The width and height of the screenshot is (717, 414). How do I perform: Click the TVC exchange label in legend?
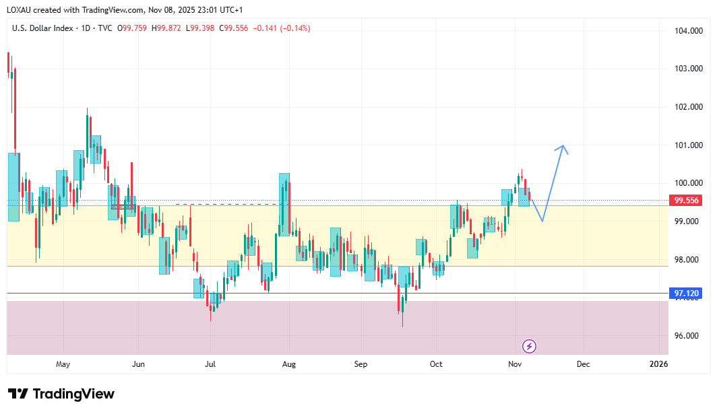point(105,28)
